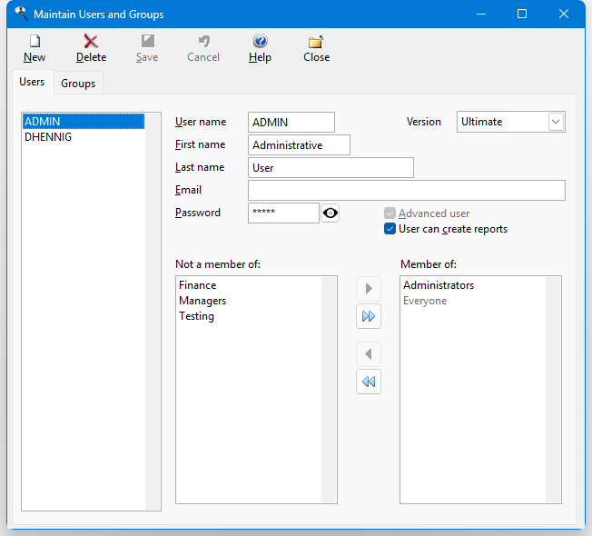Remove selected group with single left arrow
Screen dimensions: 592x536
[x=369, y=354]
